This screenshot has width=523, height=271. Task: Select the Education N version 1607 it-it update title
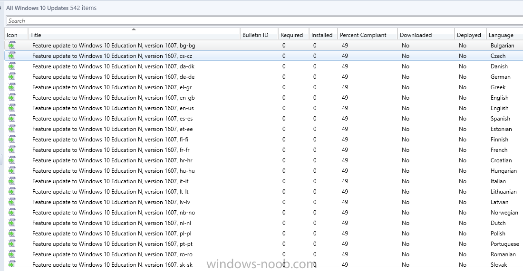pyautogui.click(x=110, y=181)
